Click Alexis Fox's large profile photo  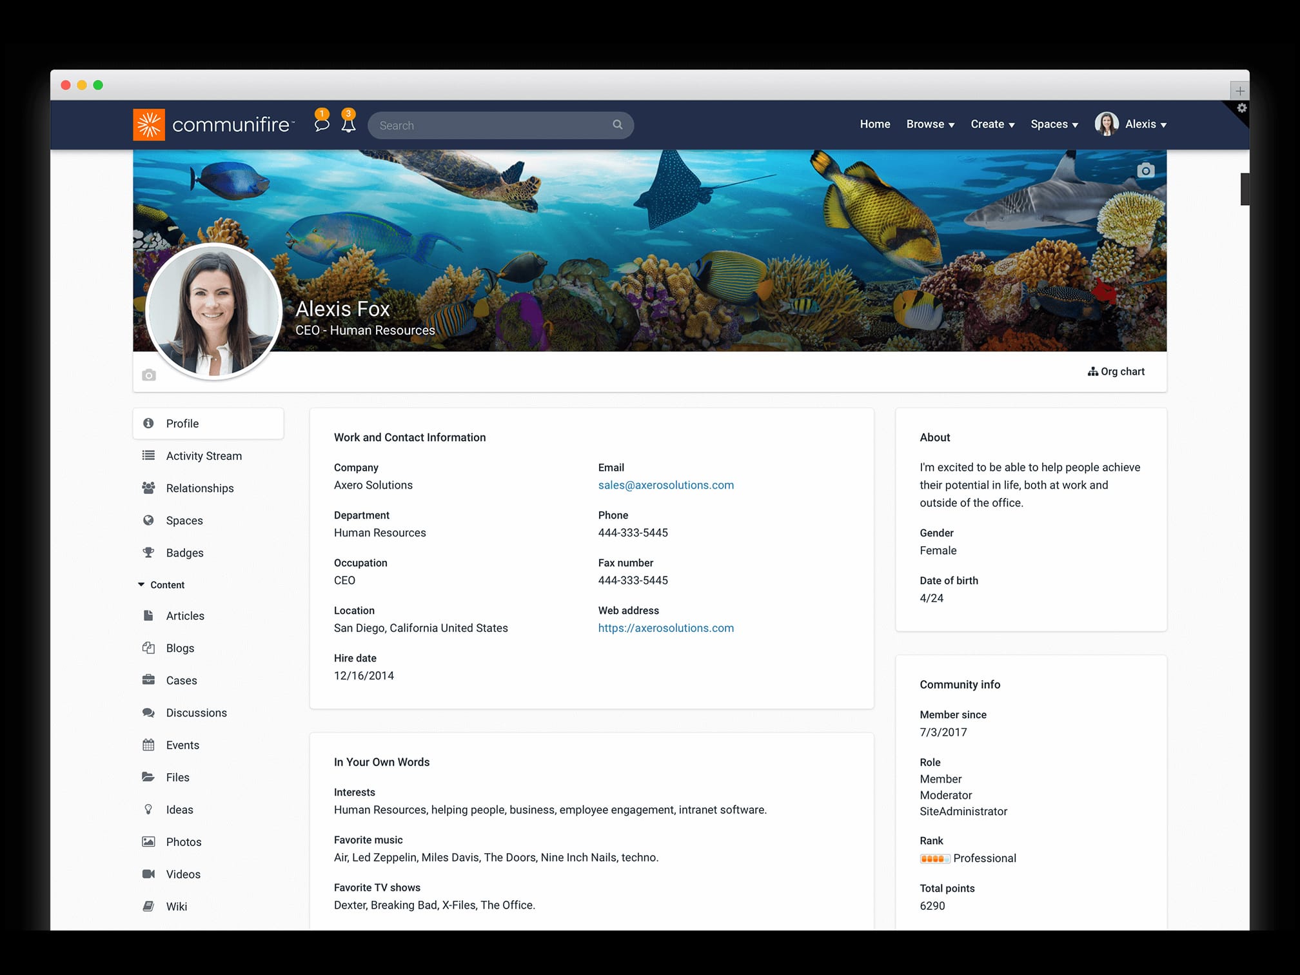(213, 311)
